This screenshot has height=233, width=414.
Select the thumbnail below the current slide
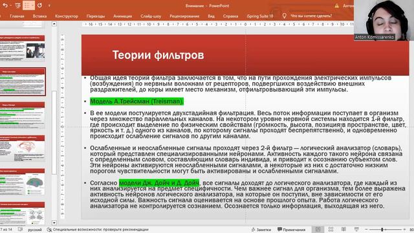(23, 115)
